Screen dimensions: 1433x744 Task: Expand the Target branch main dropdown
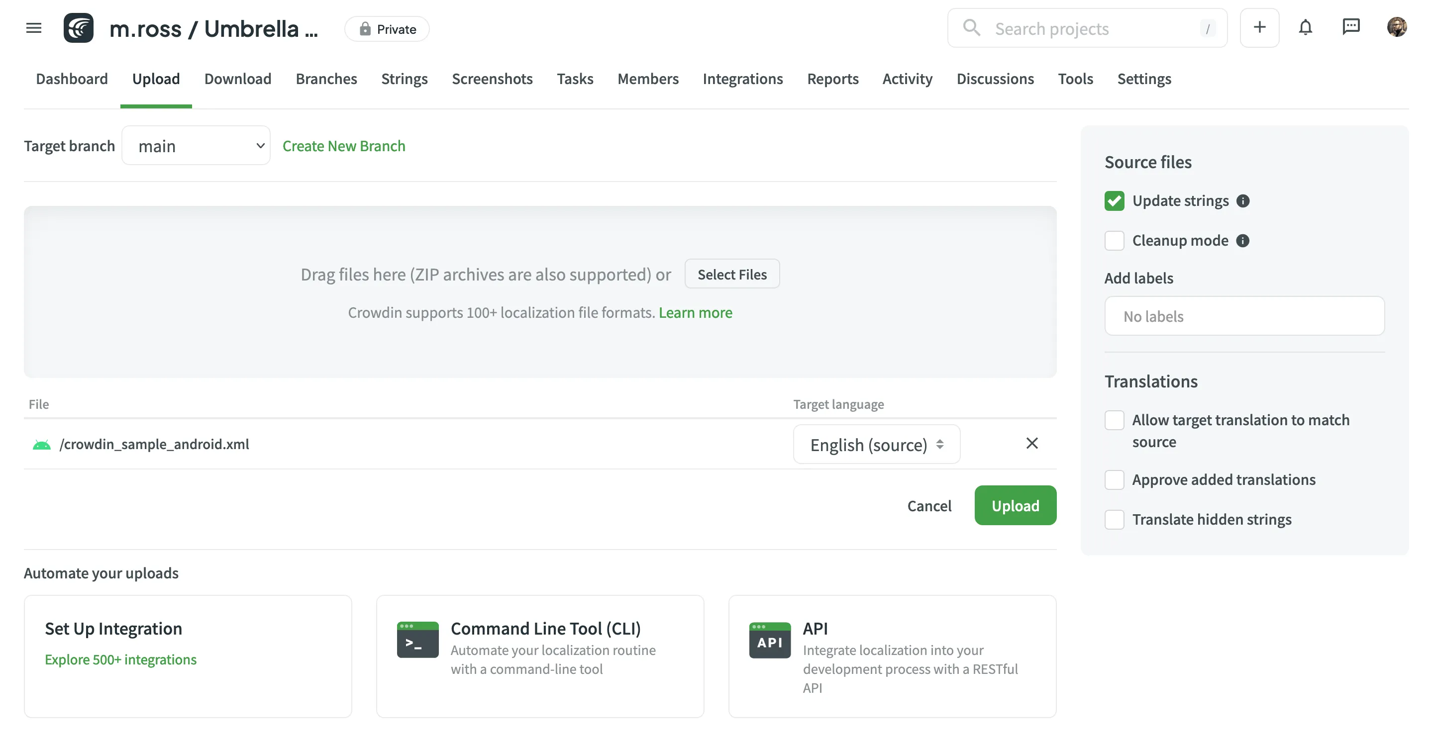196,146
